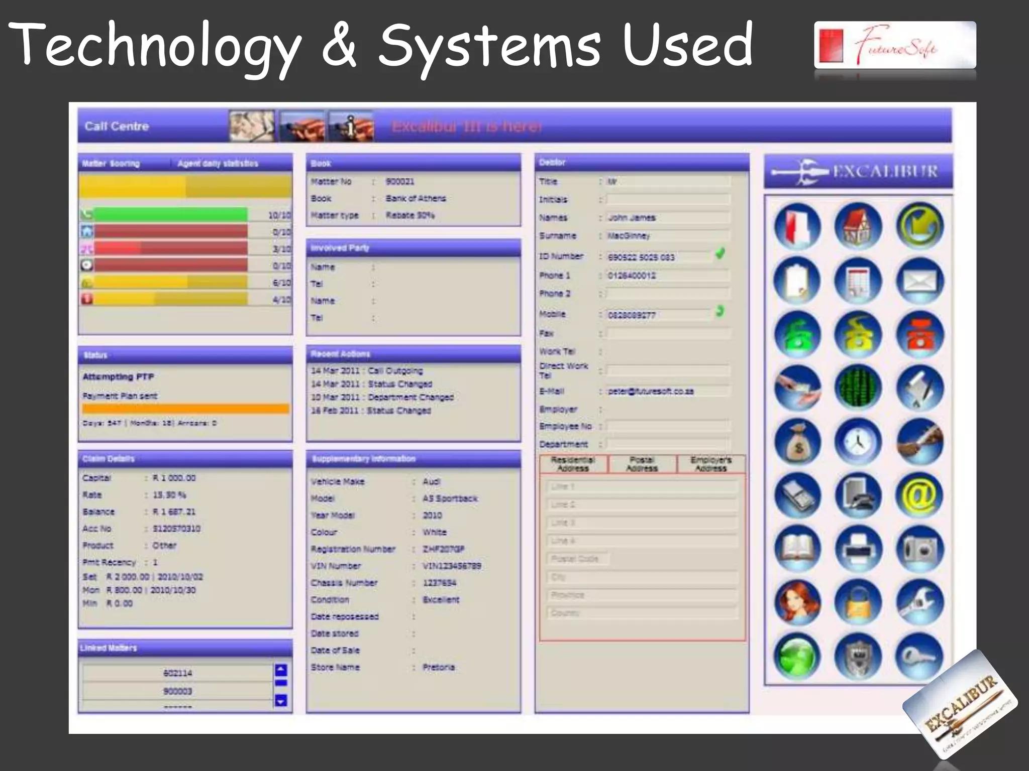Select linked matter 602114

pyautogui.click(x=178, y=673)
